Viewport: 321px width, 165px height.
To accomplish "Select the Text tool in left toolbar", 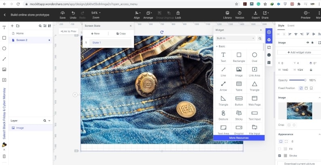I will click(x=4, y=27).
